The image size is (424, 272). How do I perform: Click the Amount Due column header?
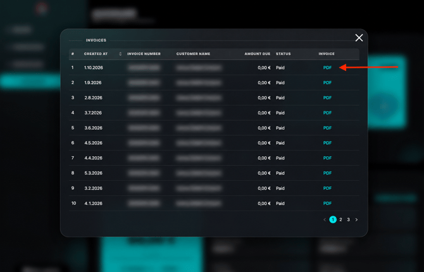(x=257, y=54)
